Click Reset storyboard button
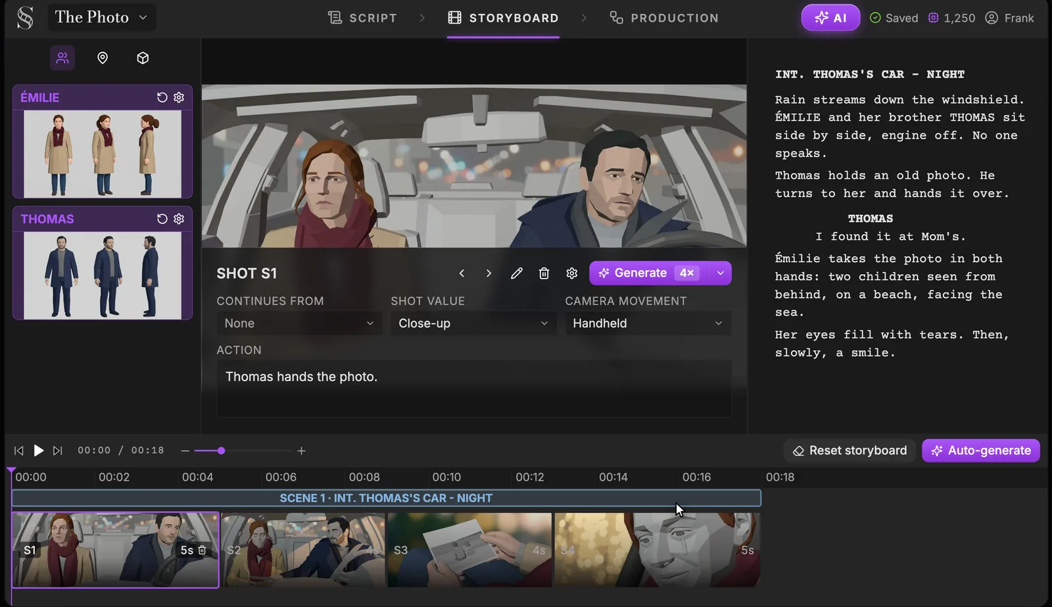Screen dimensions: 1052x607 (849, 451)
